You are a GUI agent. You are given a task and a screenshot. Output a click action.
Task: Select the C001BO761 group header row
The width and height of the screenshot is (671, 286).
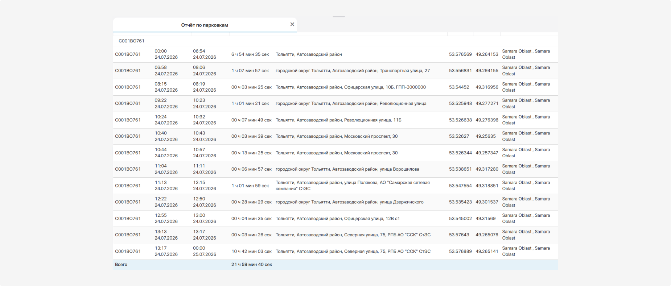(335, 41)
